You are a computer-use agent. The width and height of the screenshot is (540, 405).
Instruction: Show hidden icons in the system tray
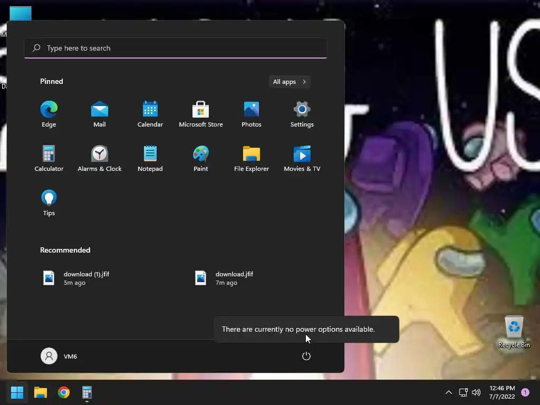[449, 392]
